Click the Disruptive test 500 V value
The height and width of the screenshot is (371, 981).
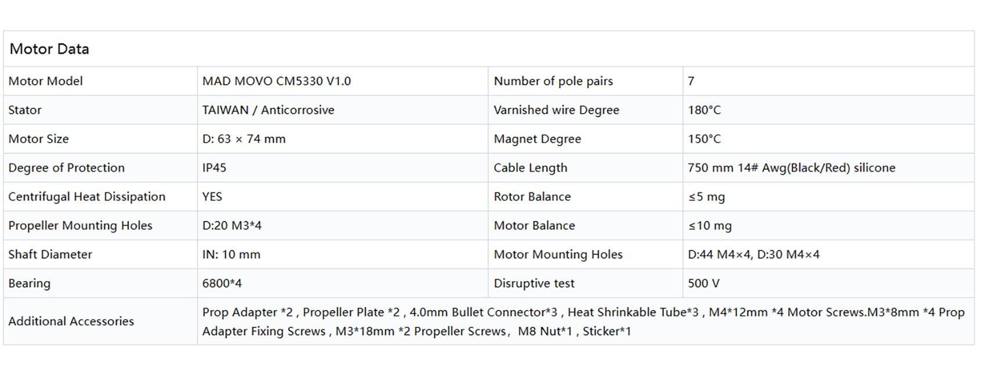point(704,283)
